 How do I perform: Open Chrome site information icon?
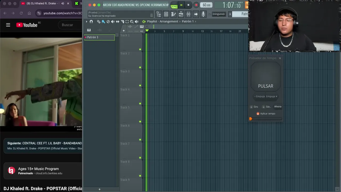click(39, 13)
